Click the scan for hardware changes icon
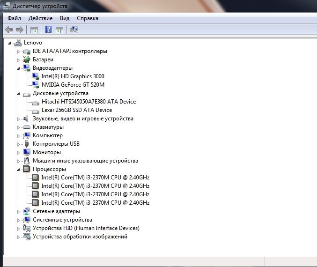 point(74,30)
